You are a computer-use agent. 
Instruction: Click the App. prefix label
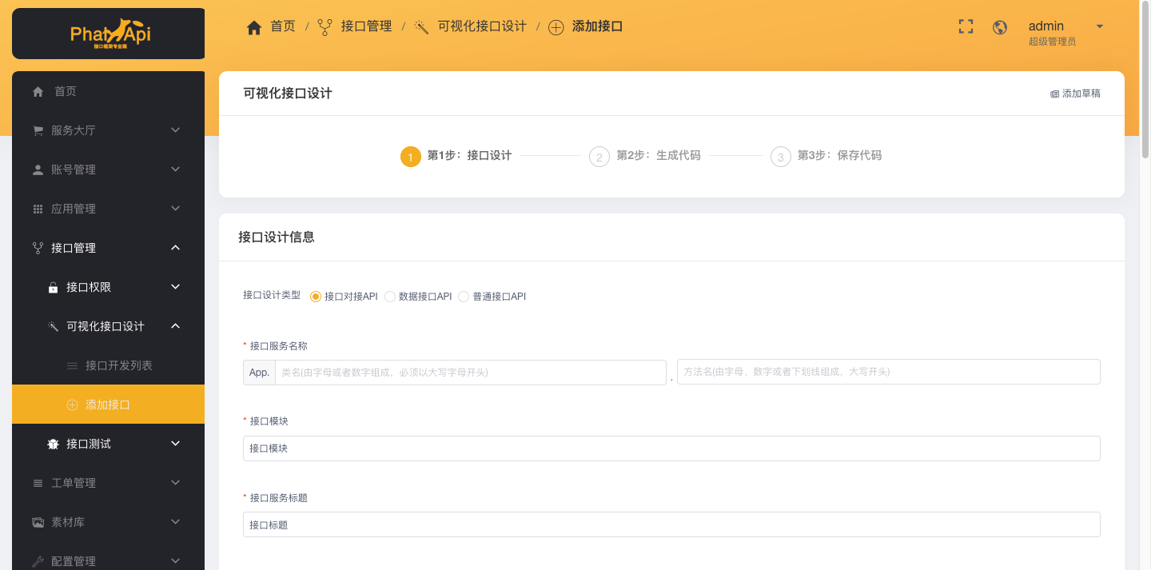(259, 373)
